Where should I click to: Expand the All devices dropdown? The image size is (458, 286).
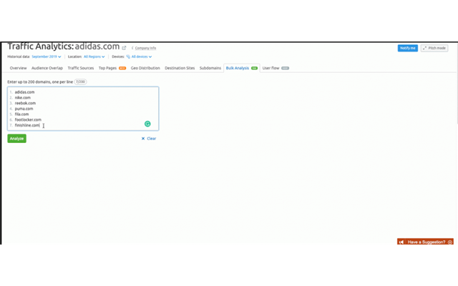click(x=140, y=56)
